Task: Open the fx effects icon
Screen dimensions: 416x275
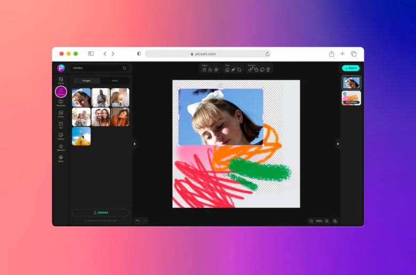Action: 210,70
